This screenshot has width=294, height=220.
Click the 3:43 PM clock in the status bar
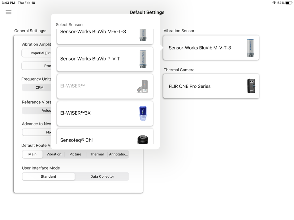pyautogui.click(x=8, y=3)
